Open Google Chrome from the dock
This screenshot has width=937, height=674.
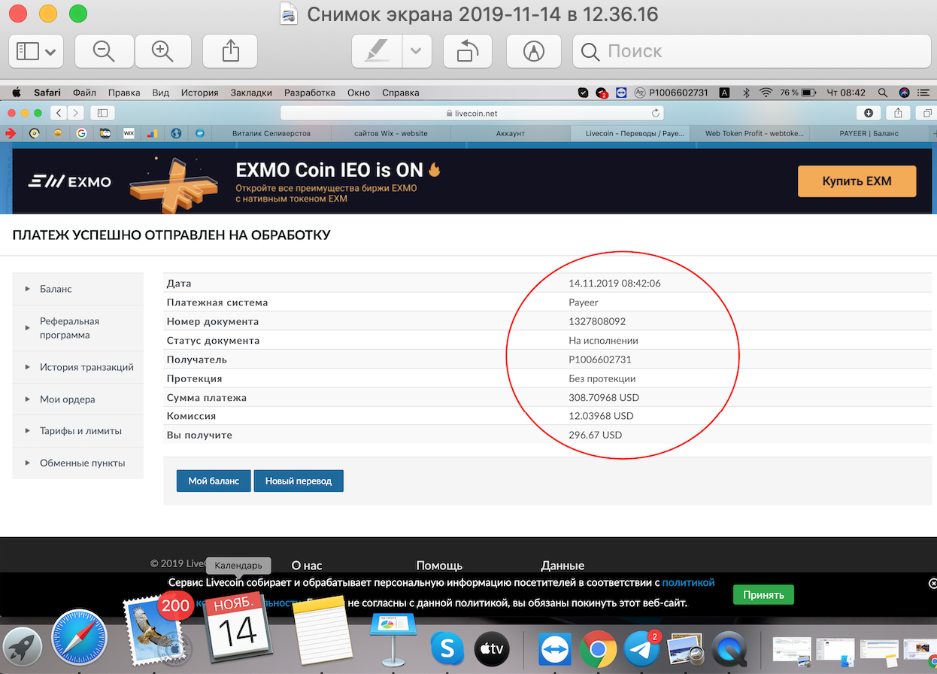click(598, 648)
